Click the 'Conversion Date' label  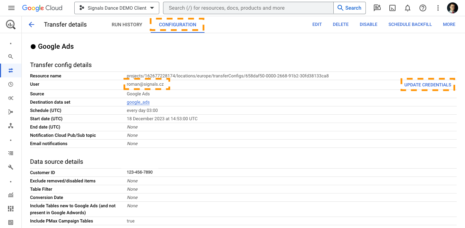tap(47, 198)
